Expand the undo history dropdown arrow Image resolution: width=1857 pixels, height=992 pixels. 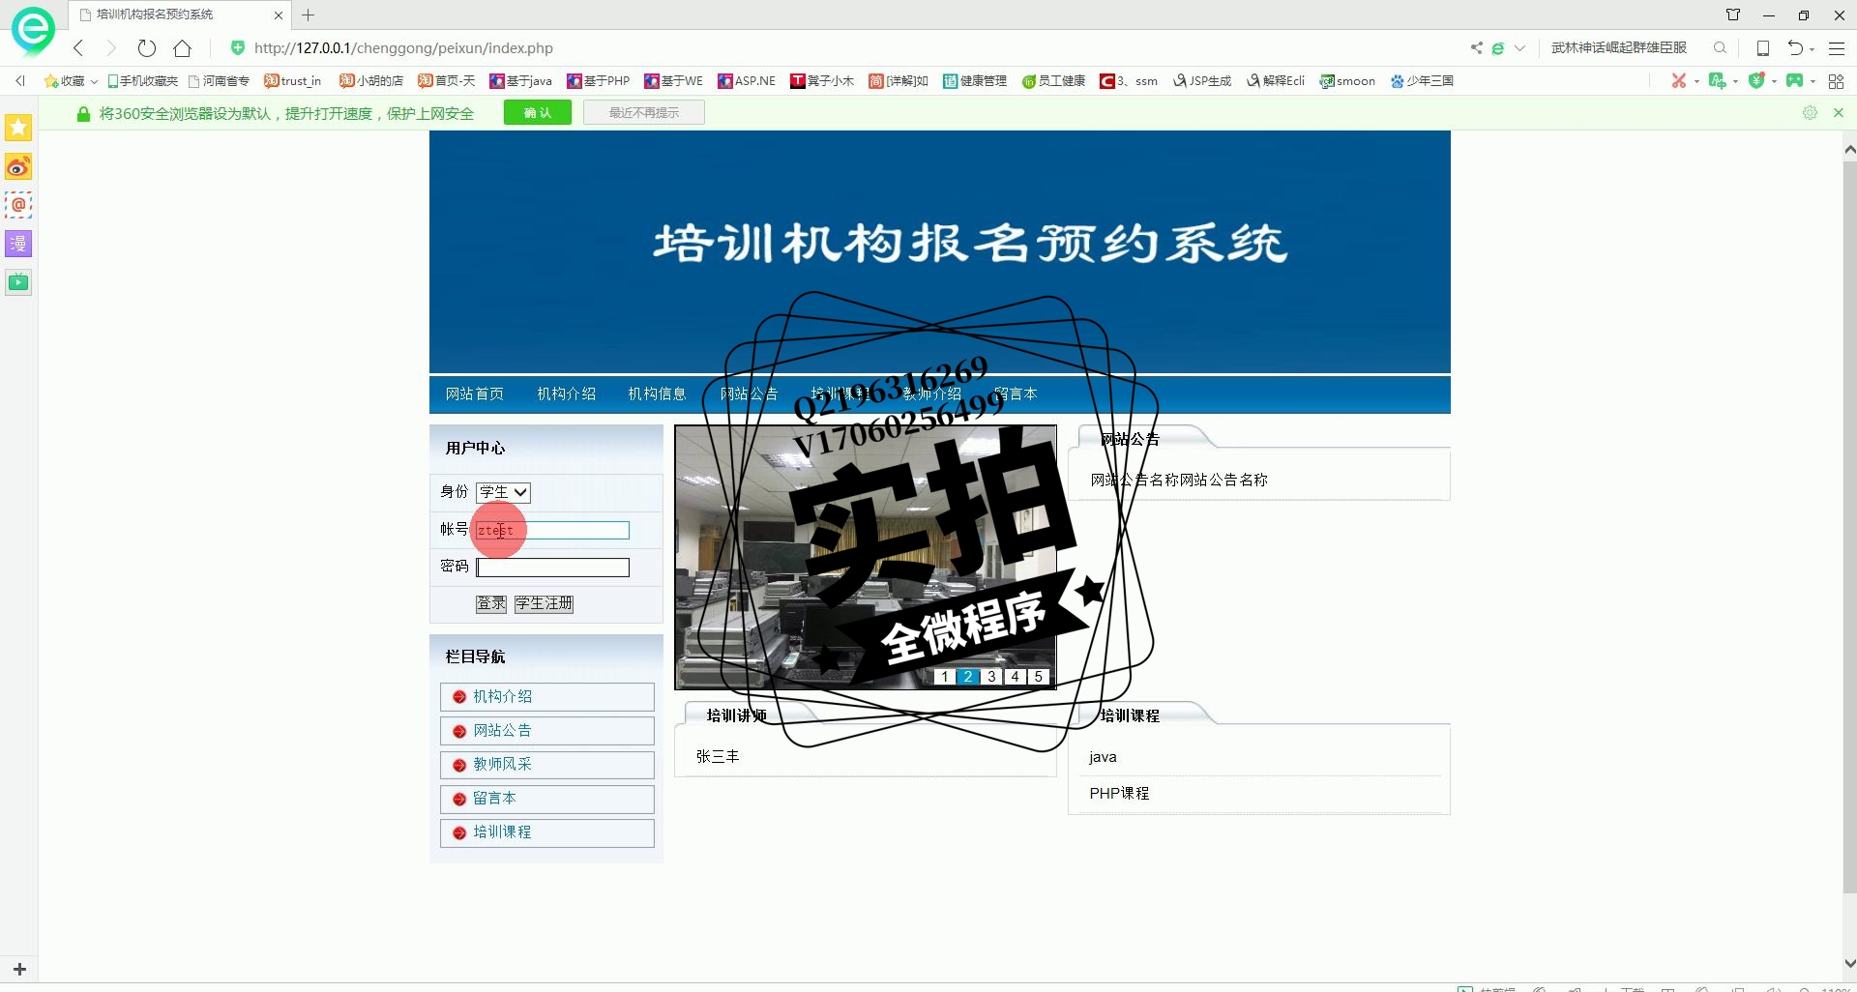(1813, 49)
